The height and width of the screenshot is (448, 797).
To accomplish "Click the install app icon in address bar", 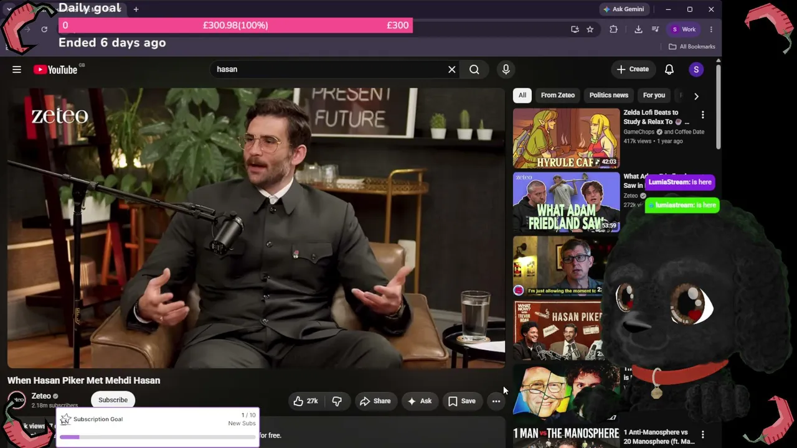I will (x=575, y=29).
